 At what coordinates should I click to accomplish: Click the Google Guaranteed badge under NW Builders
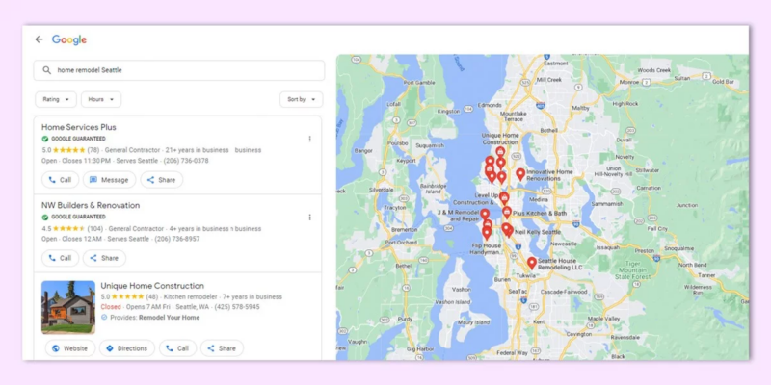(73, 217)
